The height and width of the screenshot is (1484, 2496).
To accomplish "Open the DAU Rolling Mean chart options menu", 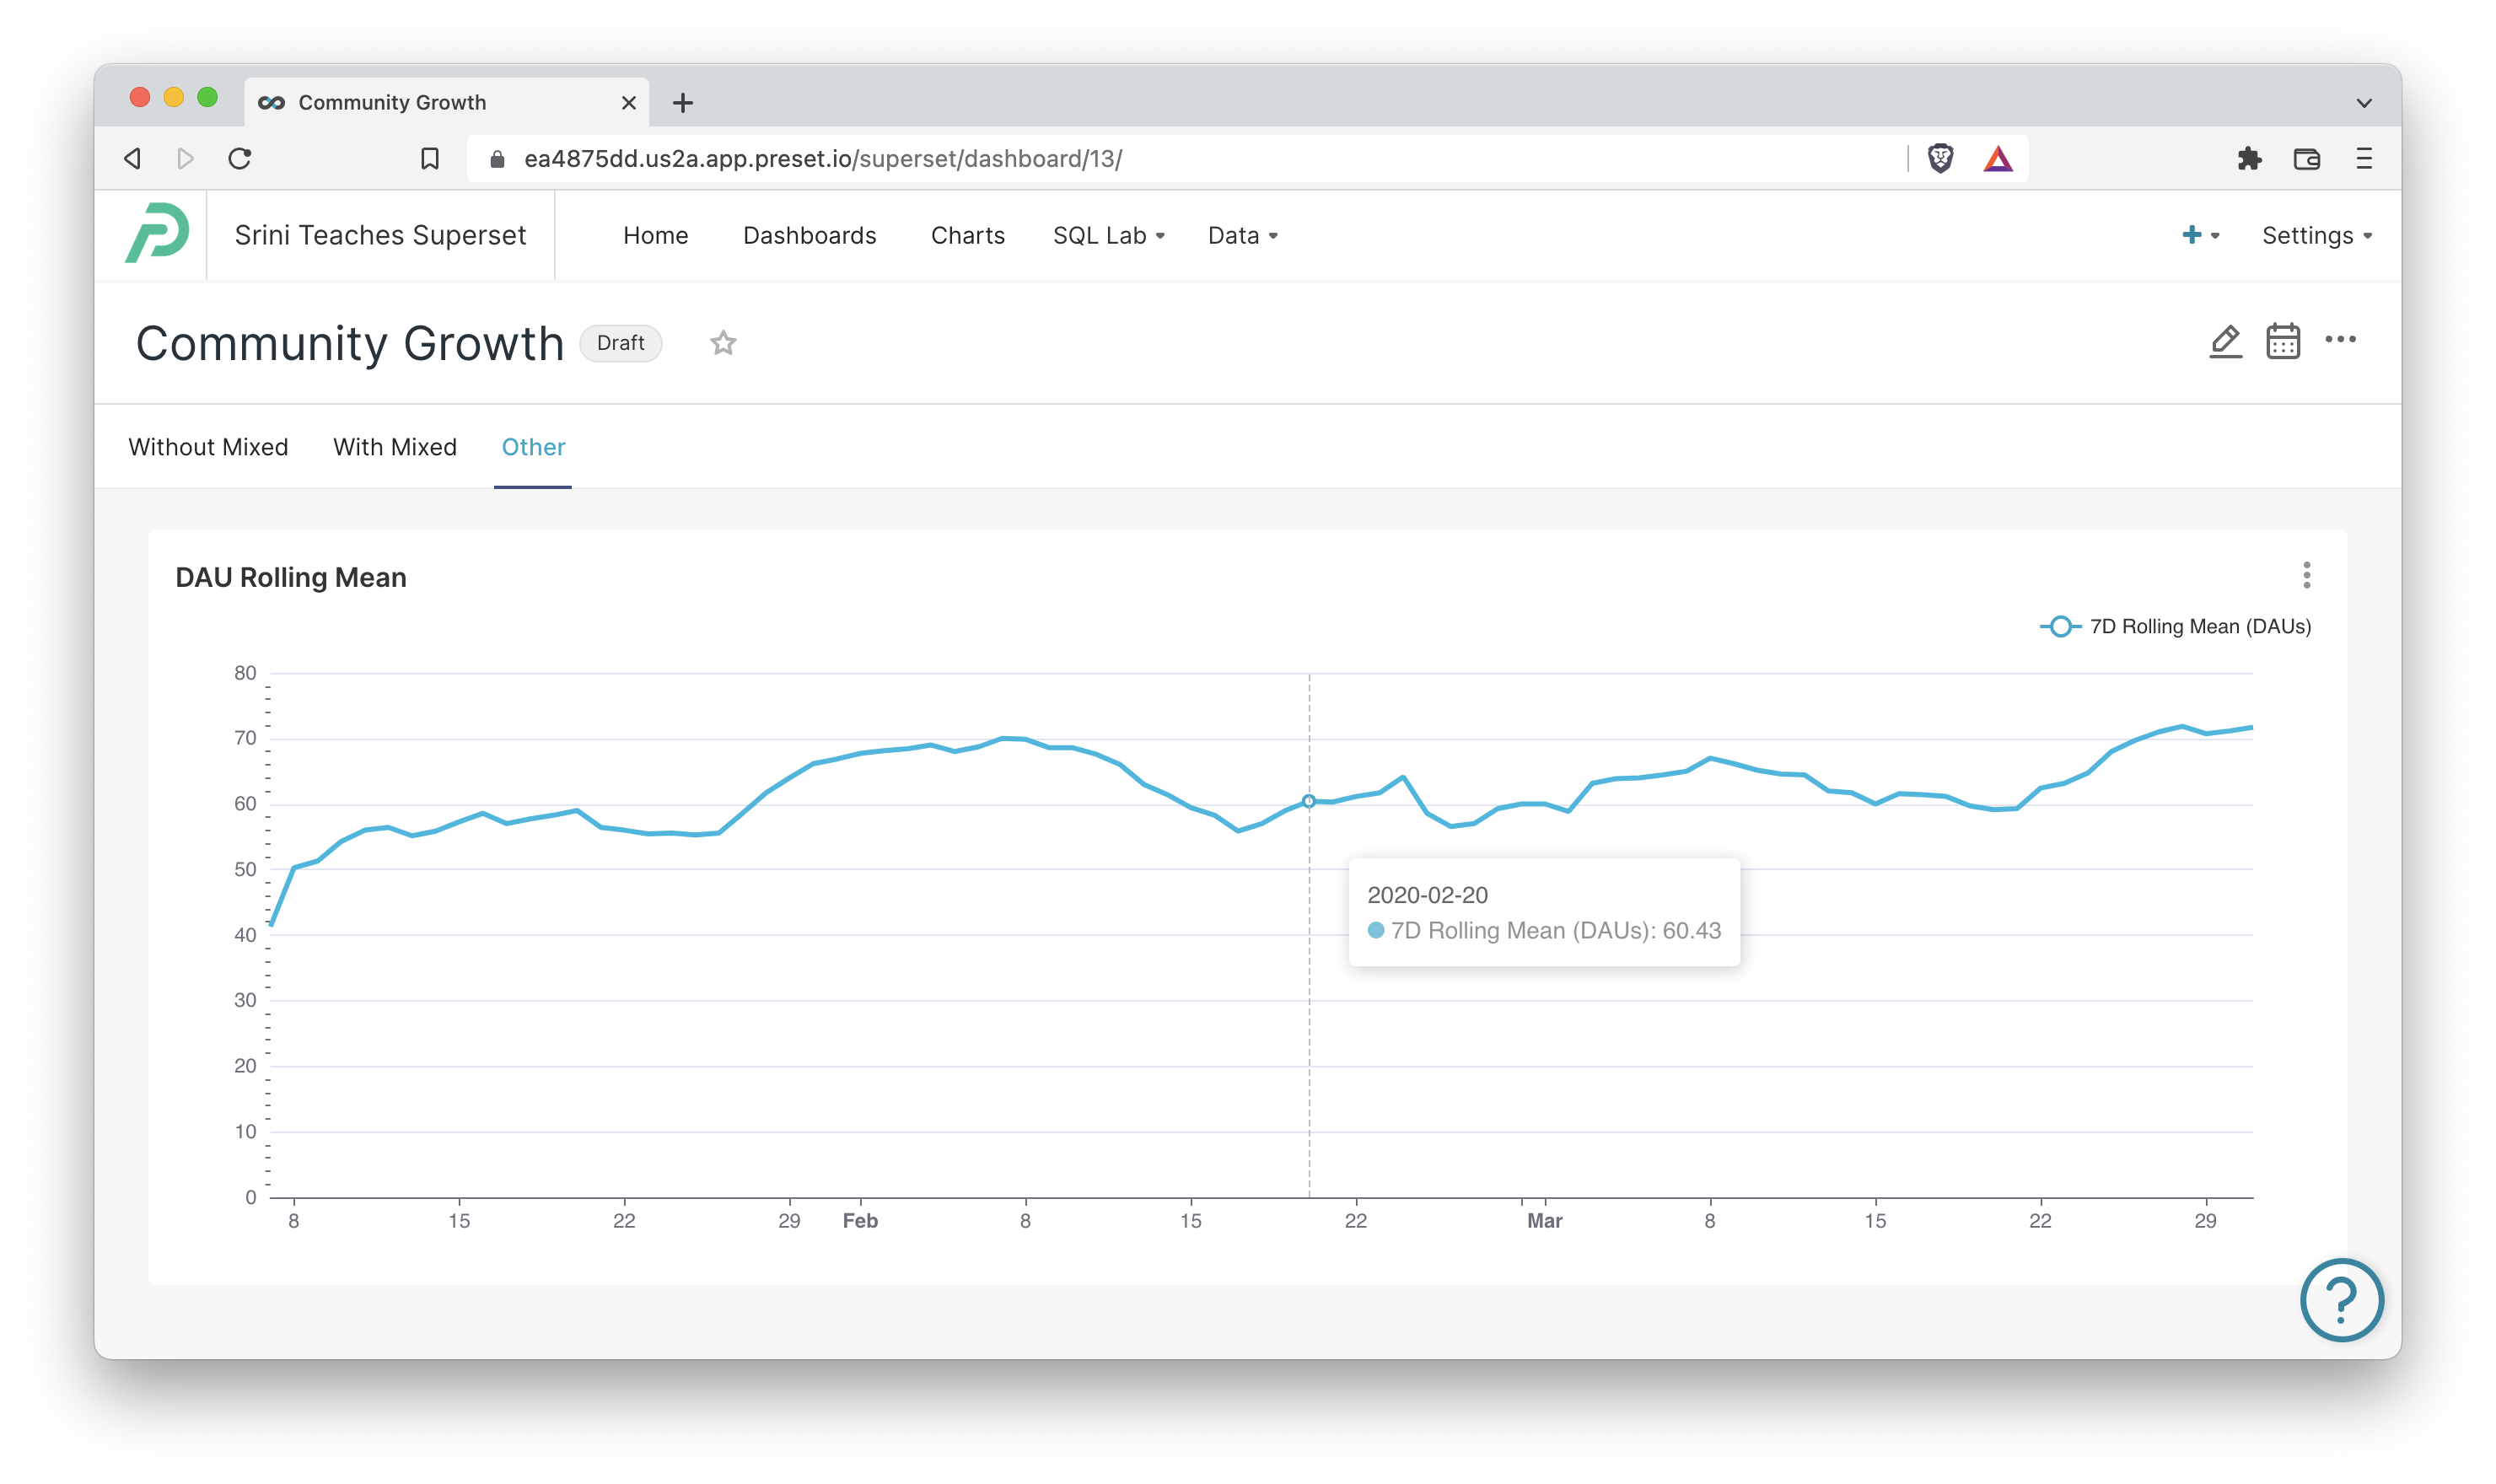I will [x=2306, y=575].
